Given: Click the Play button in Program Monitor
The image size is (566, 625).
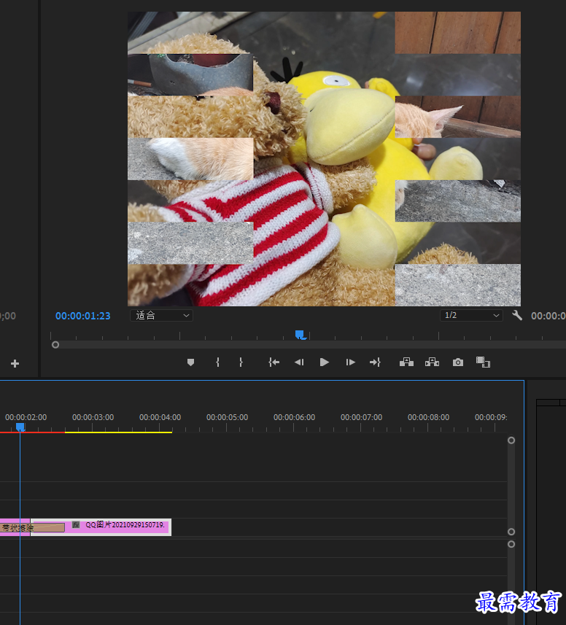Looking at the screenshot, I should 325,362.
